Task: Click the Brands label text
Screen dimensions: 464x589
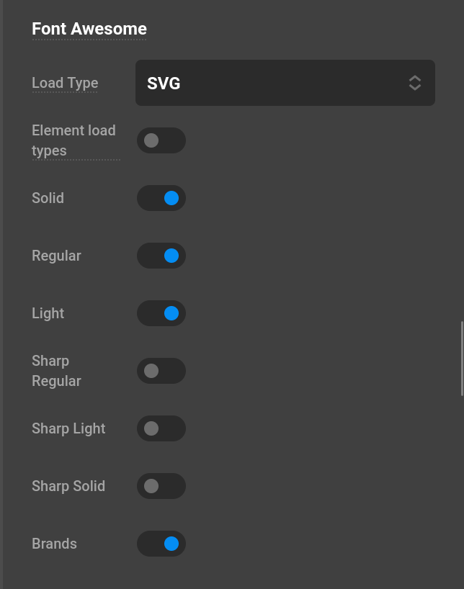Action: tap(54, 544)
